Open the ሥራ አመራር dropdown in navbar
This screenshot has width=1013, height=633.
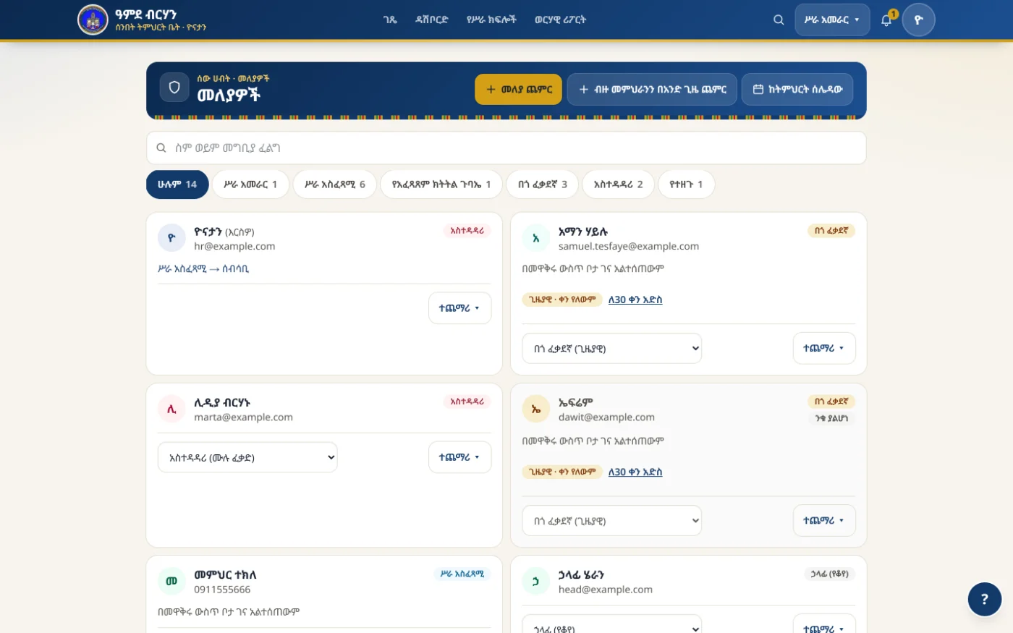(832, 20)
